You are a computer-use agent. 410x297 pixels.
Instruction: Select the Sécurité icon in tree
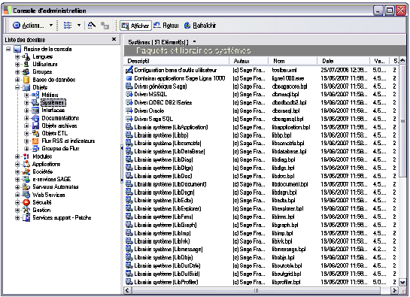pos(26,202)
